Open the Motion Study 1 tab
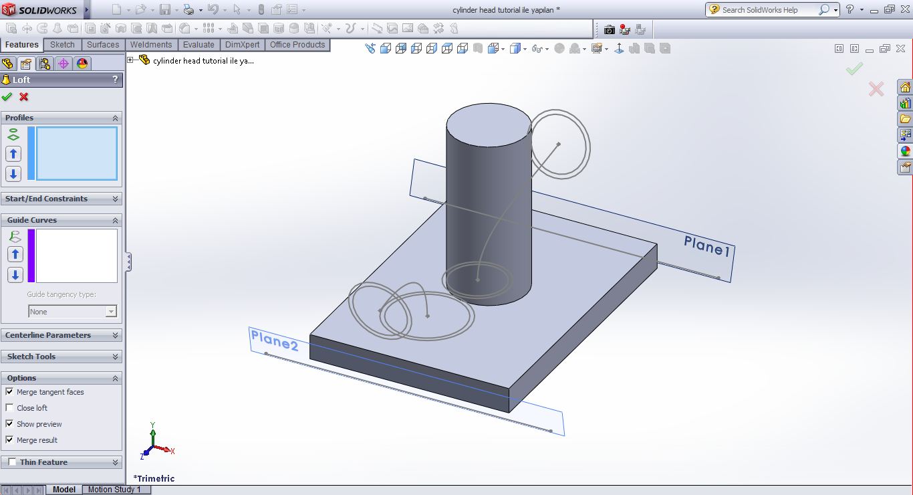The image size is (913, 495). pyautogui.click(x=114, y=490)
